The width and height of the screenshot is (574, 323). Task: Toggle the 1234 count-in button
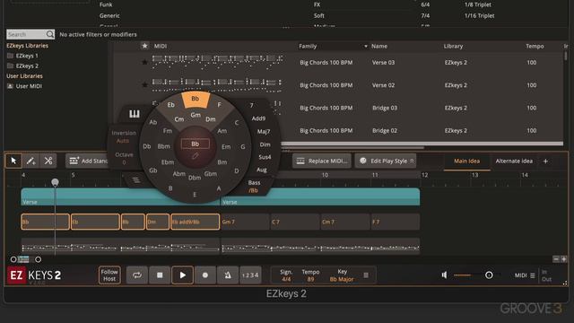[x=250, y=275]
